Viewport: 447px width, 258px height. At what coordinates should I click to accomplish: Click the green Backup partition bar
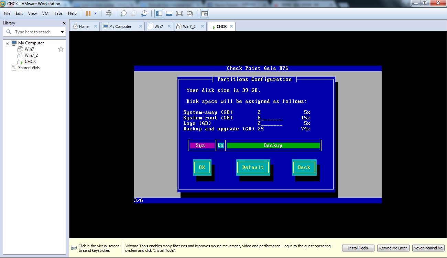(x=273, y=146)
